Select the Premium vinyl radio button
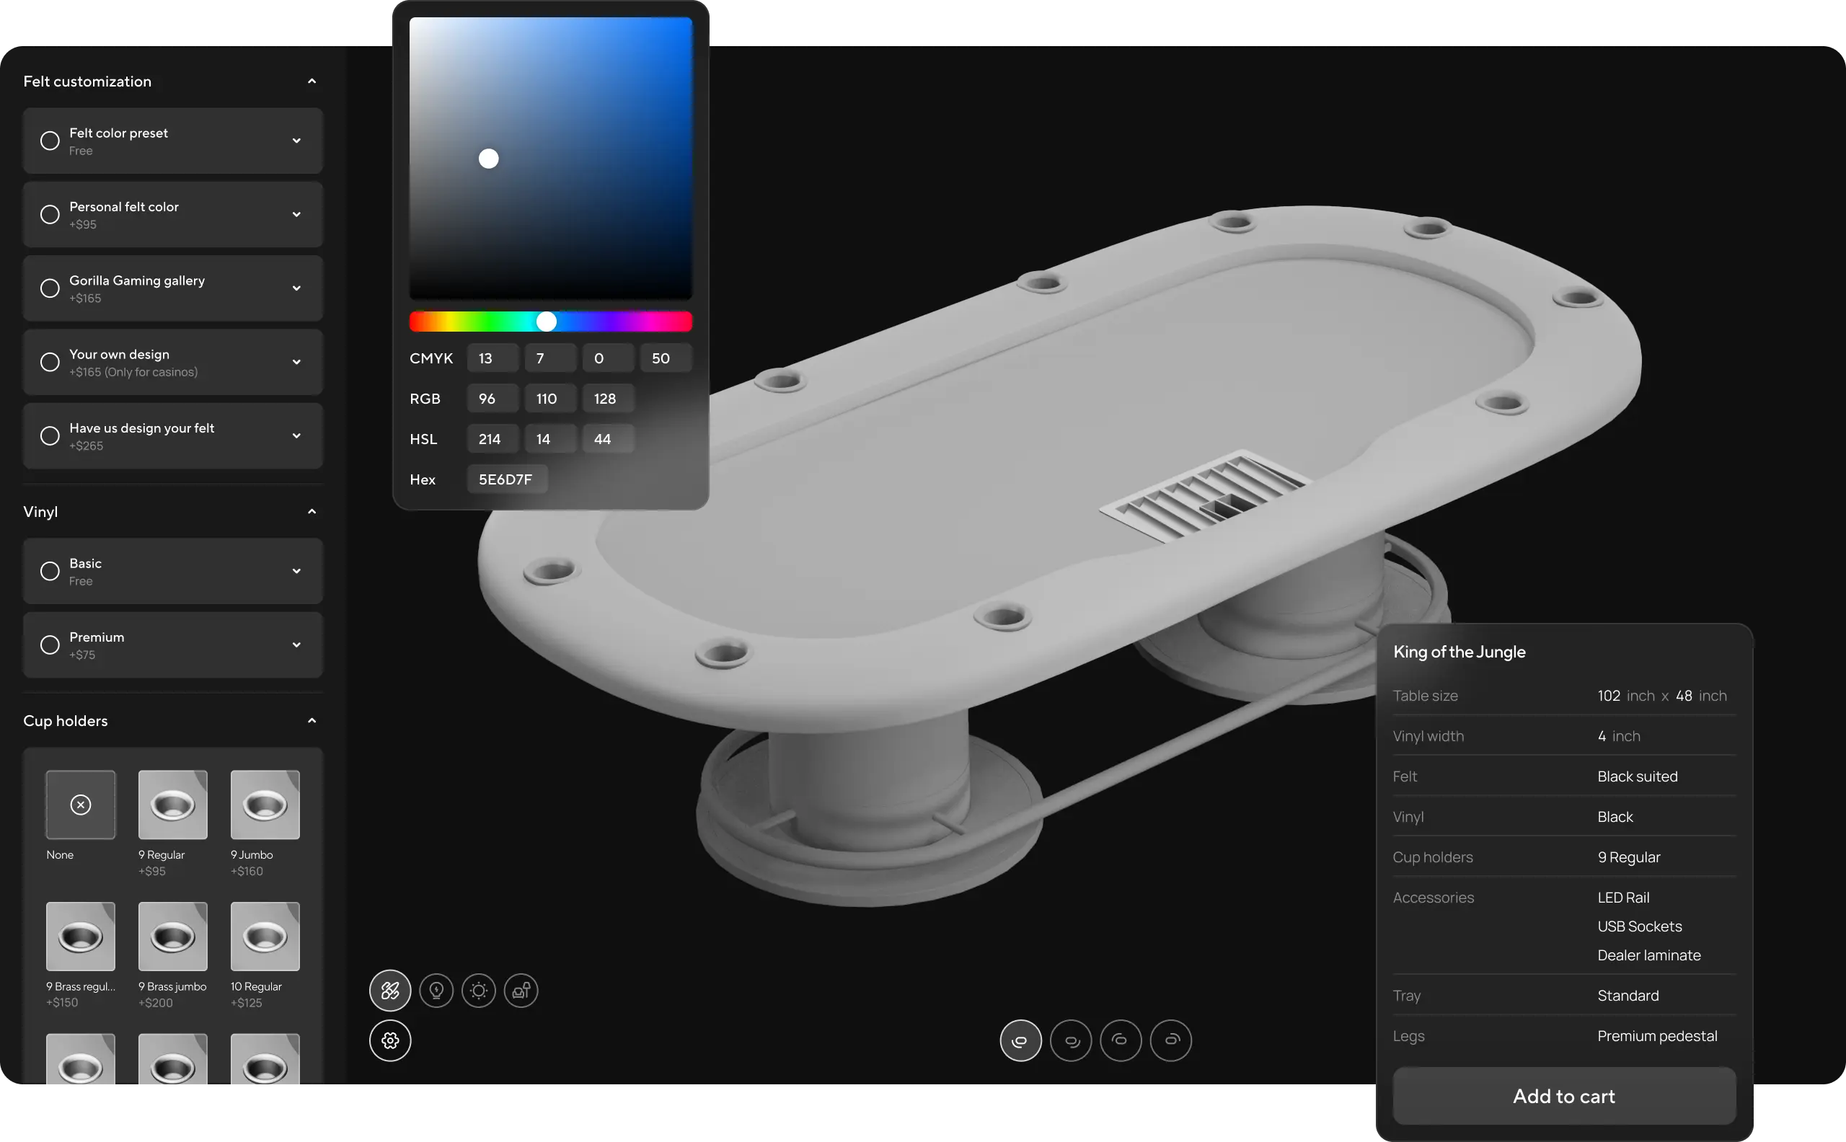The height and width of the screenshot is (1142, 1846). (x=50, y=645)
